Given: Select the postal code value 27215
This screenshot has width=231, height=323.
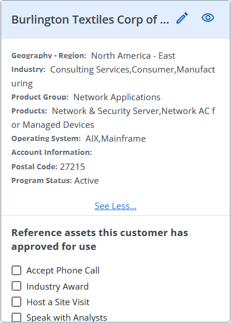Looking at the screenshot, I should [73, 167].
